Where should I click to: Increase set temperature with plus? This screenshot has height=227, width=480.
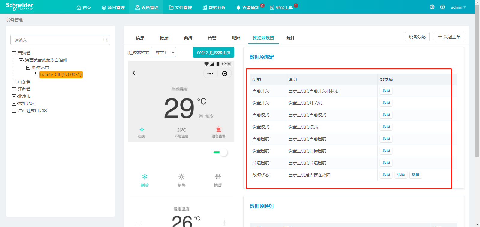224,223
